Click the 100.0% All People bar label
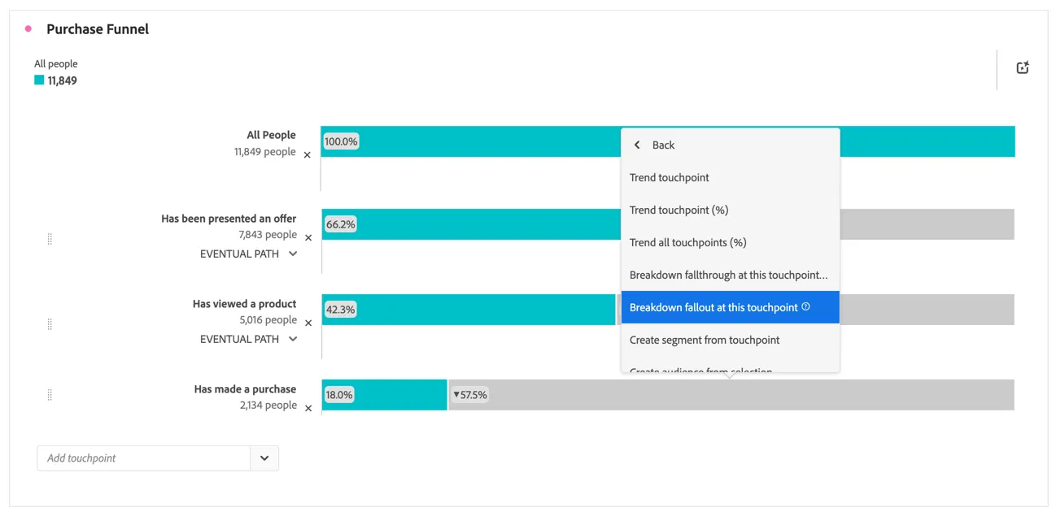 [341, 141]
